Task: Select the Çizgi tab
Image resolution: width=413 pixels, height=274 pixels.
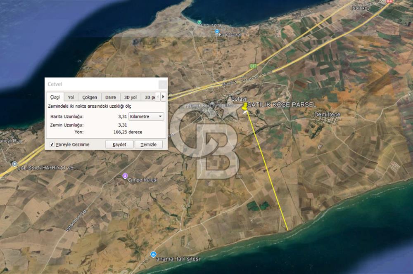Action: 55,97
